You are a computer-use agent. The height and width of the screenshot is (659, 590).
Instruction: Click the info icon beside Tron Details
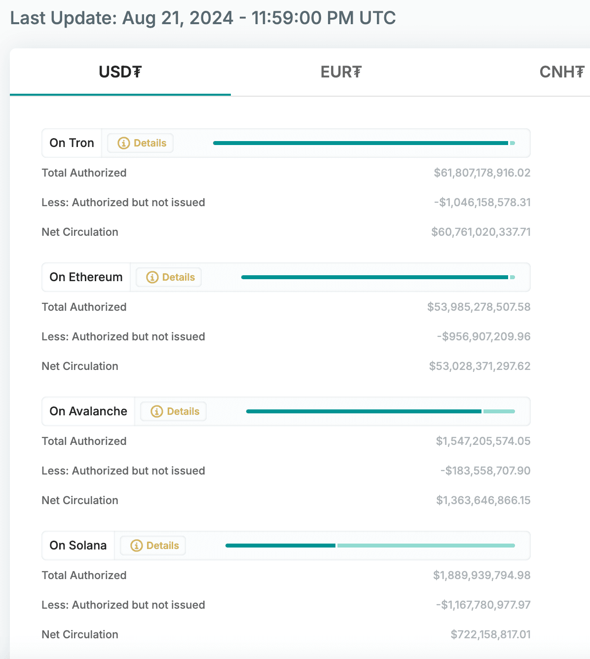[x=123, y=143]
